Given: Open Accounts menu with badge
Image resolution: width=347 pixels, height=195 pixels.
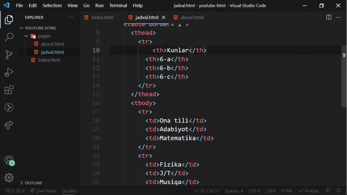Looking at the screenshot, I should (x=9, y=160).
